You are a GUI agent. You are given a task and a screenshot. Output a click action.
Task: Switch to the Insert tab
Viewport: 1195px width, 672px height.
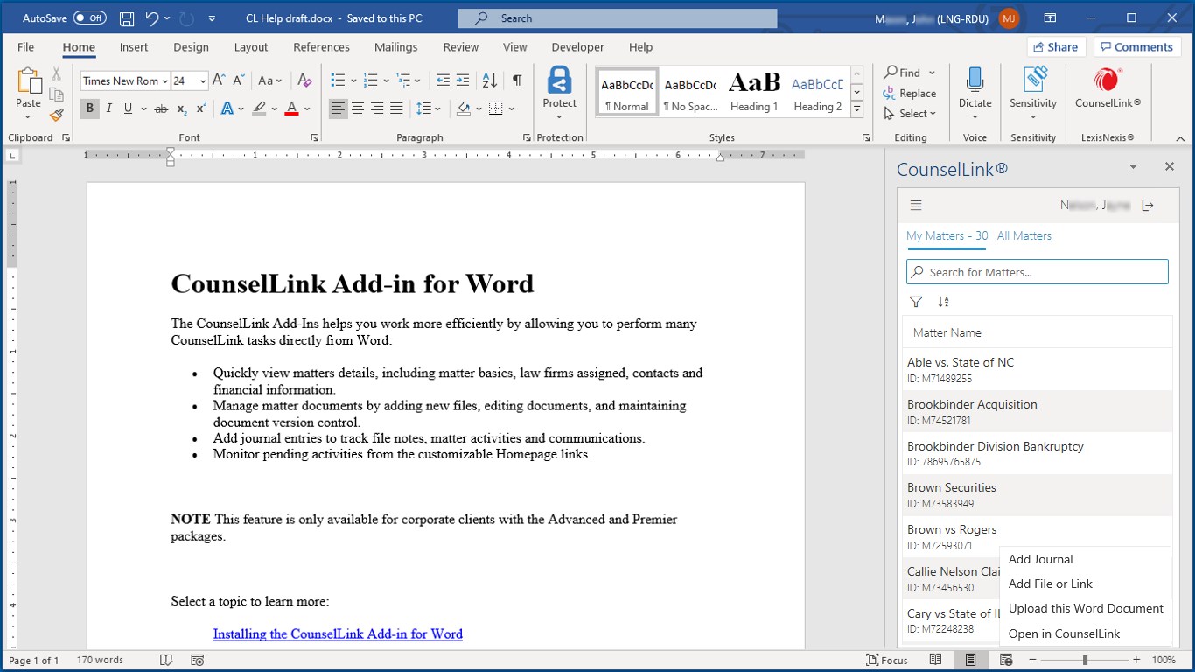(x=134, y=47)
